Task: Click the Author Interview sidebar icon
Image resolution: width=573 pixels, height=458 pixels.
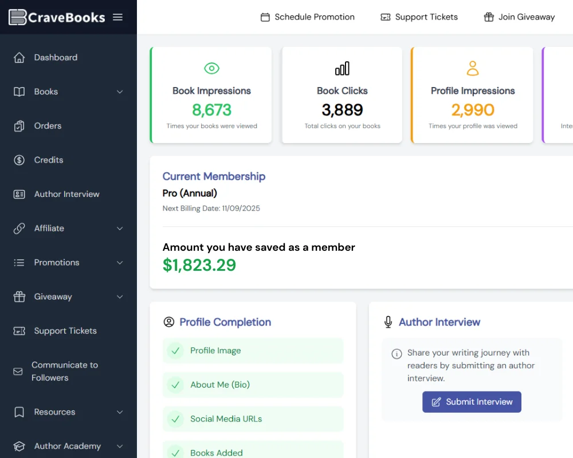Action: pos(19,194)
